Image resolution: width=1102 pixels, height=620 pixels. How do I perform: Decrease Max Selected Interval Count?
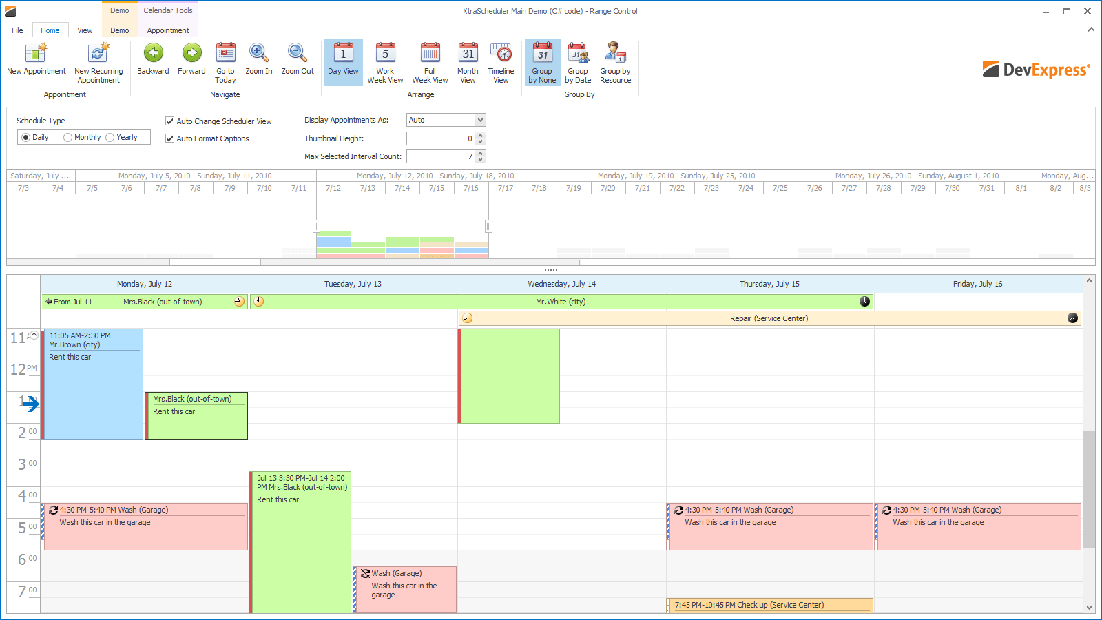coord(481,159)
